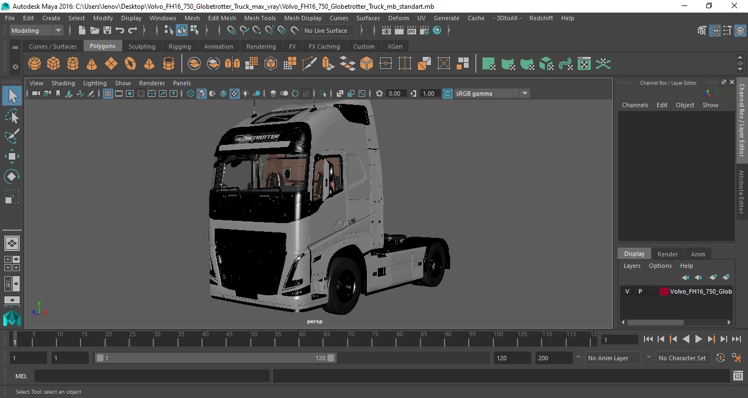748x398 pixels.
Task: Click the Undo arrow icon
Action: coord(119,31)
